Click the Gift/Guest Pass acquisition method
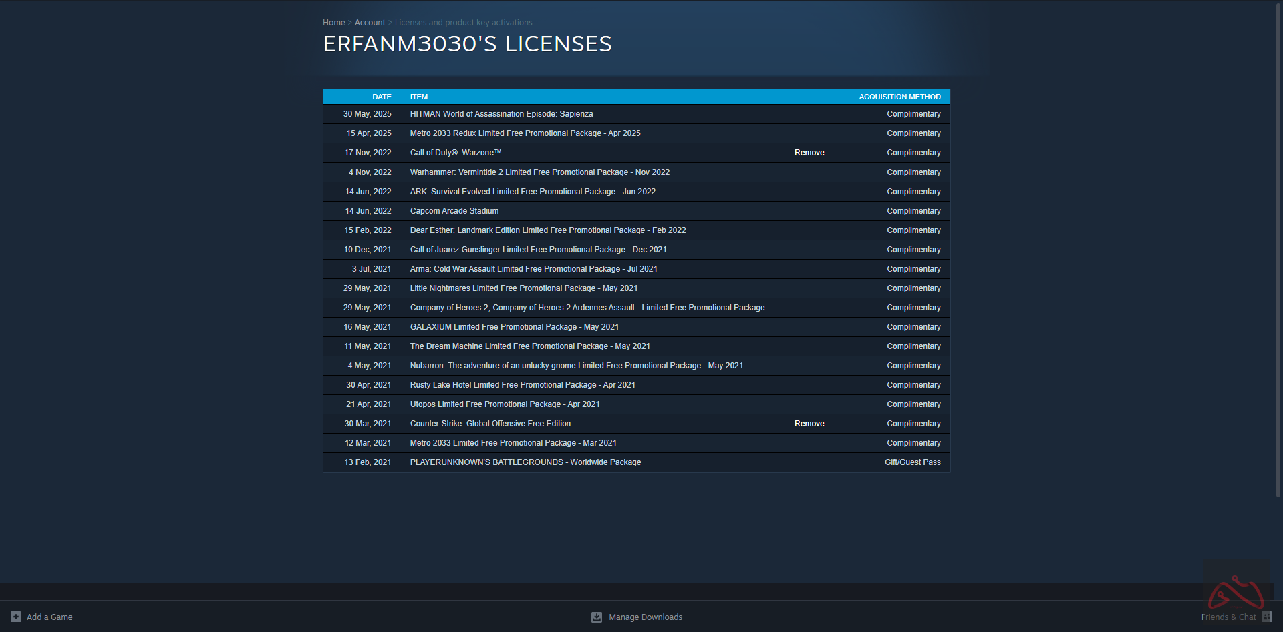This screenshot has height=632, width=1283. (912, 462)
